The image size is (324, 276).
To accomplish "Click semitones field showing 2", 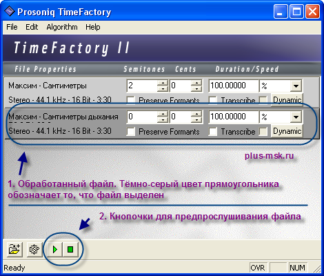I will [142, 86].
